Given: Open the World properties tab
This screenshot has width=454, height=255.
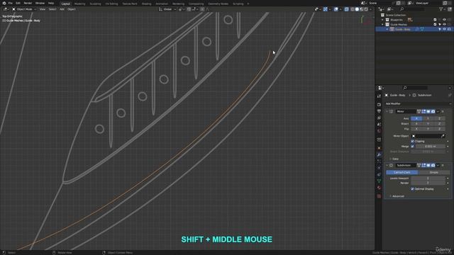Looking at the screenshot, I should [x=379, y=131].
